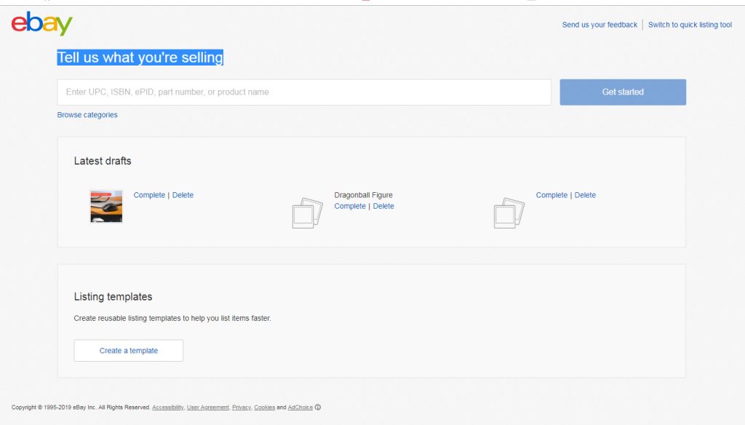Complete the draft with the mouse photo
The image size is (745, 425).
click(149, 195)
